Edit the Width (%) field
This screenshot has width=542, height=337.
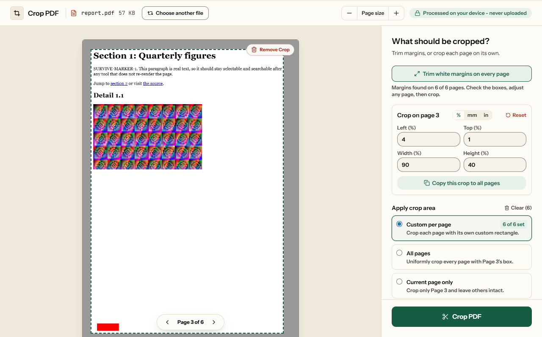[x=429, y=165]
